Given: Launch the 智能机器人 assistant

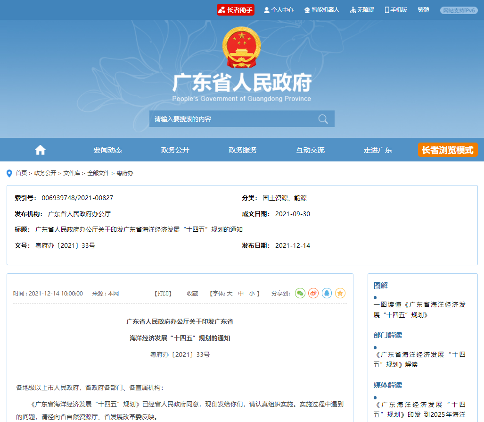Looking at the screenshot, I should pos(321,10).
